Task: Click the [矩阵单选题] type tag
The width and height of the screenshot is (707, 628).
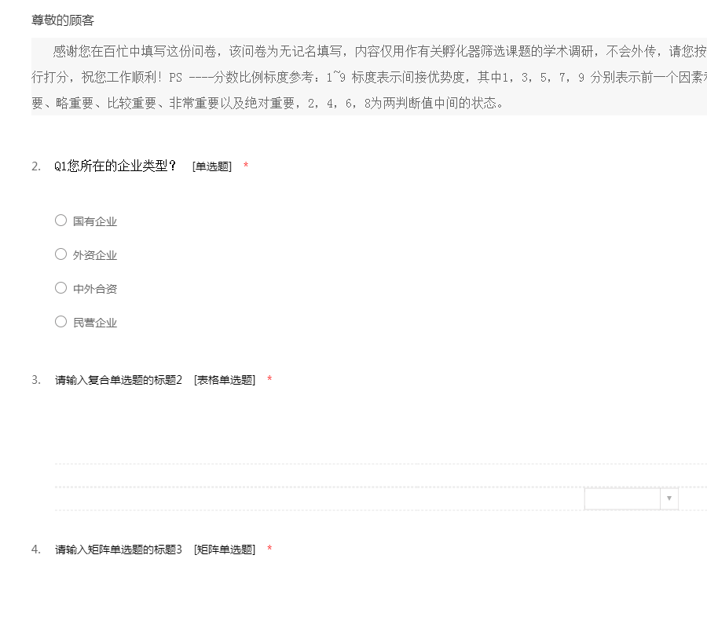Action: [225, 549]
